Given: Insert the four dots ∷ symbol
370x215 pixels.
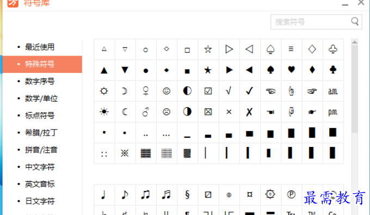Looking at the screenshot, I should (104, 153).
